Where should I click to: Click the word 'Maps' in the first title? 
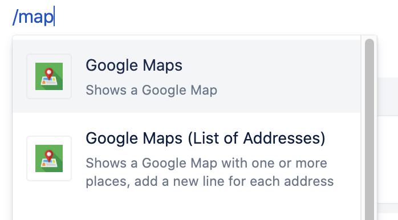pyautogui.click(x=163, y=66)
